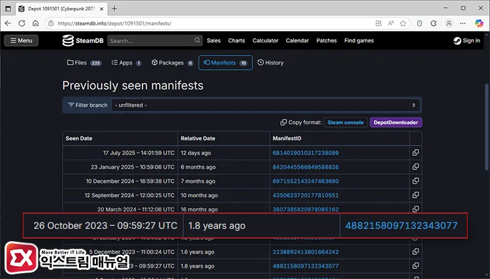
Task: Copy manifest 2238892413801664242 row icon
Action: [416, 252]
